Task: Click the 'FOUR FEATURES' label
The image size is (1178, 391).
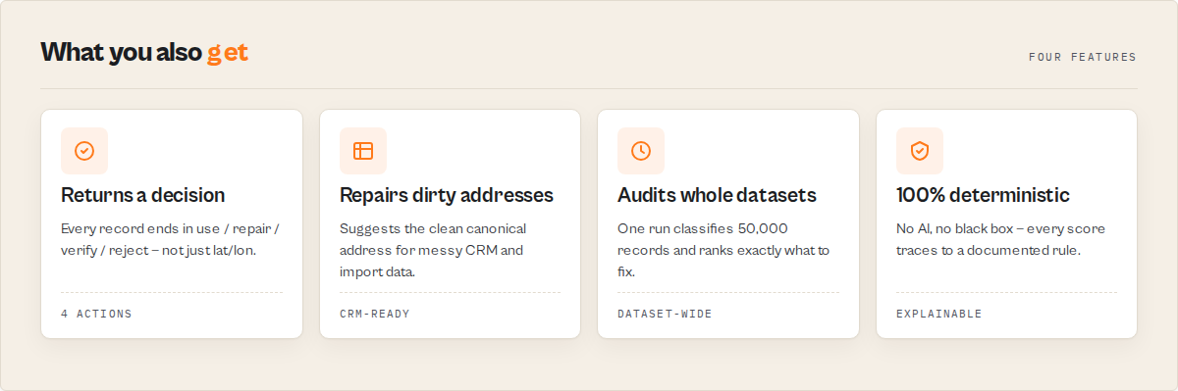Action: [x=1083, y=58]
